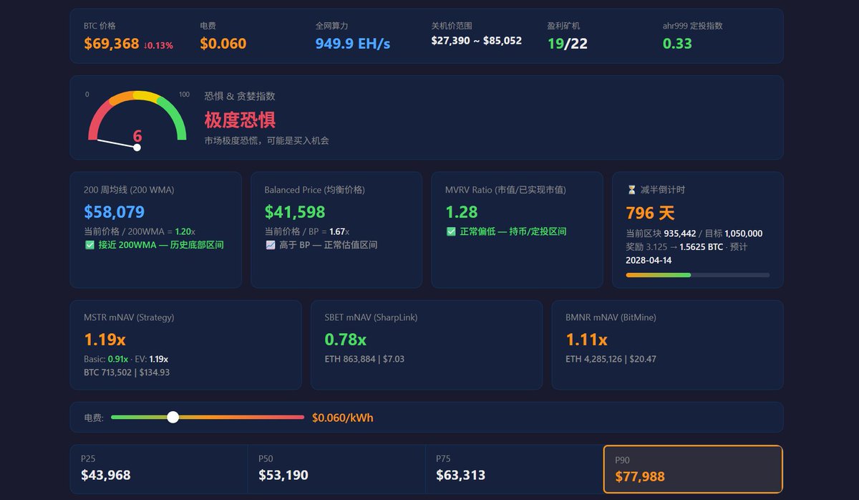Viewport: 859px width, 500px height.
Task: Choose the P75 $63,313 card
Action: pyautogui.click(x=513, y=468)
